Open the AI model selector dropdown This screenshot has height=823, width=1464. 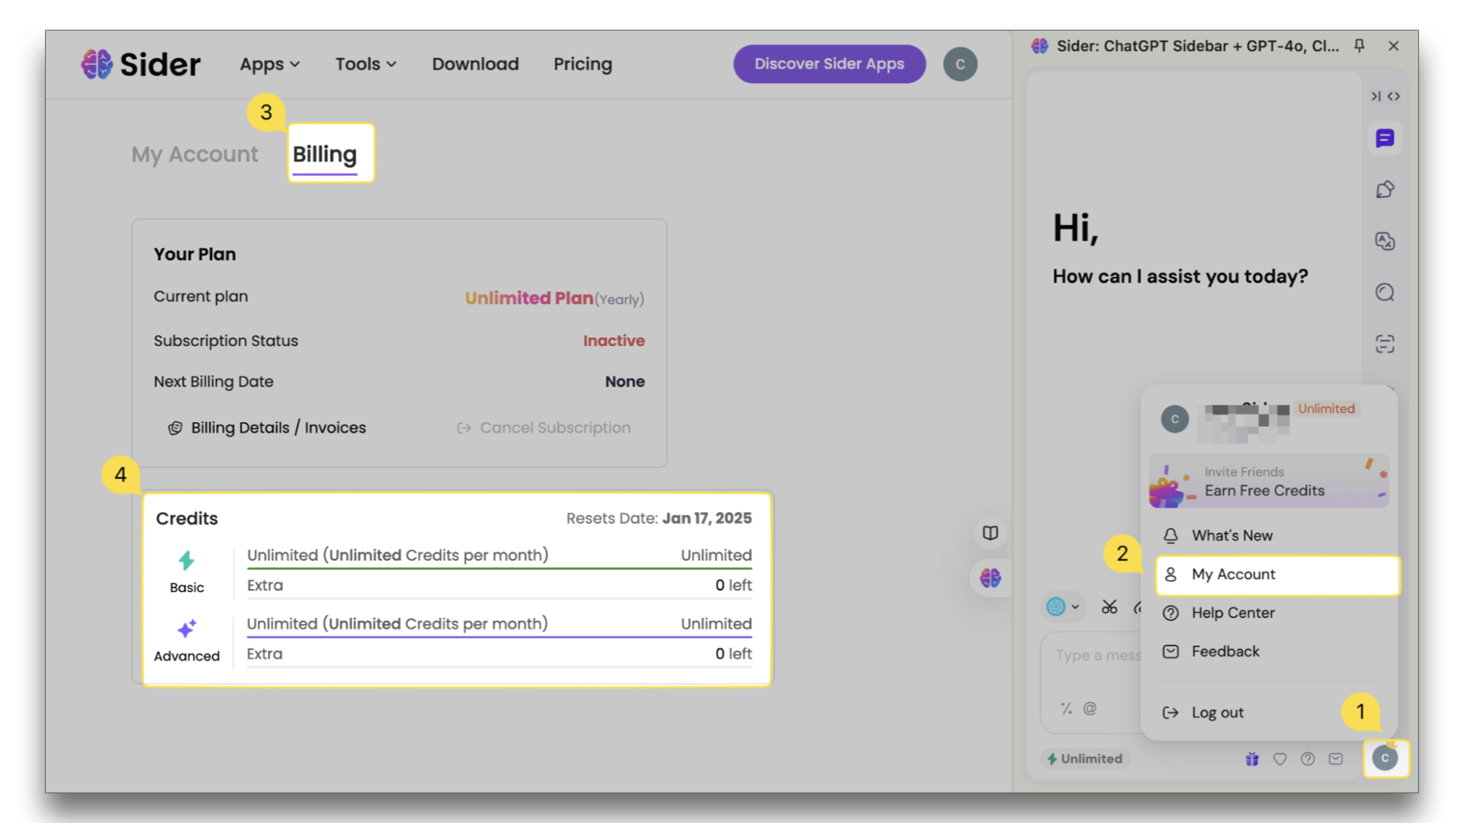pyautogui.click(x=1063, y=607)
